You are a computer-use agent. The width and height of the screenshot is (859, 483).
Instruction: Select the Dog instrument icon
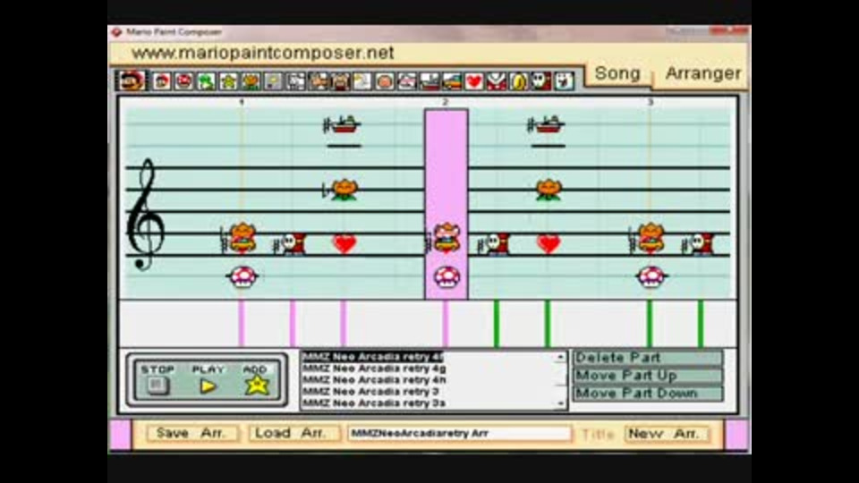[x=296, y=81]
